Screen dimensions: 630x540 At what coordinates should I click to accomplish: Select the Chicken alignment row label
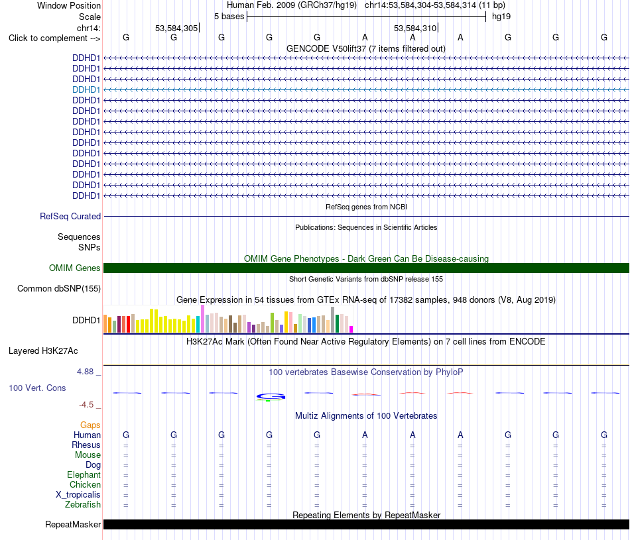point(85,484)
